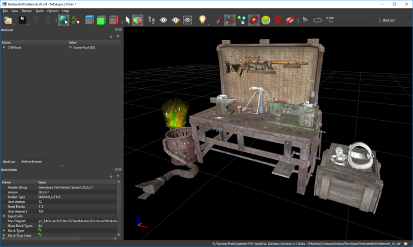Screen dimensions: 413x247
Task: Click the Block List toolbar button
Action: click(389, 20)
